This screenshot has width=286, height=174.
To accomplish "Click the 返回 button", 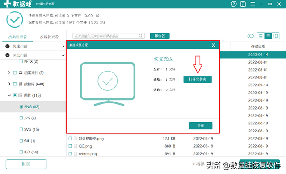I will click(x=26, y=164).
